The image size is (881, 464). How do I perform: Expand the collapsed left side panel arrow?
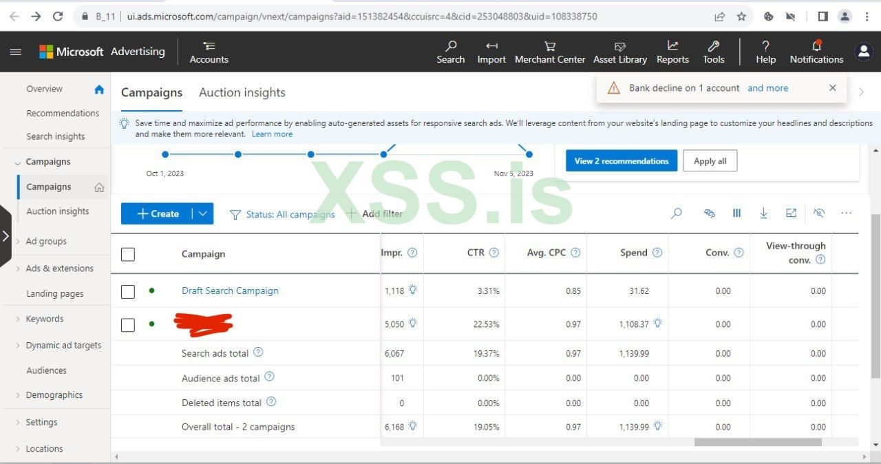coord(6,235)
